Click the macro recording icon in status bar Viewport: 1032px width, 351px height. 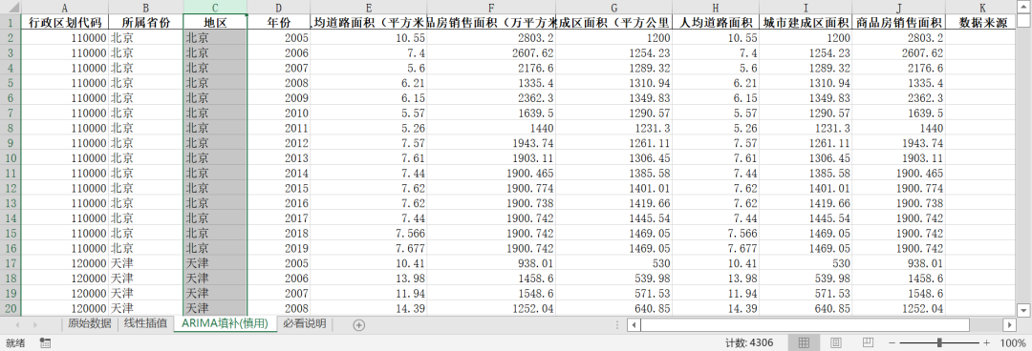[x=45, y=343]
